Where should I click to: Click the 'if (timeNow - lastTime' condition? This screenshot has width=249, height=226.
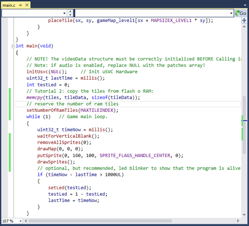coord(80,175)
